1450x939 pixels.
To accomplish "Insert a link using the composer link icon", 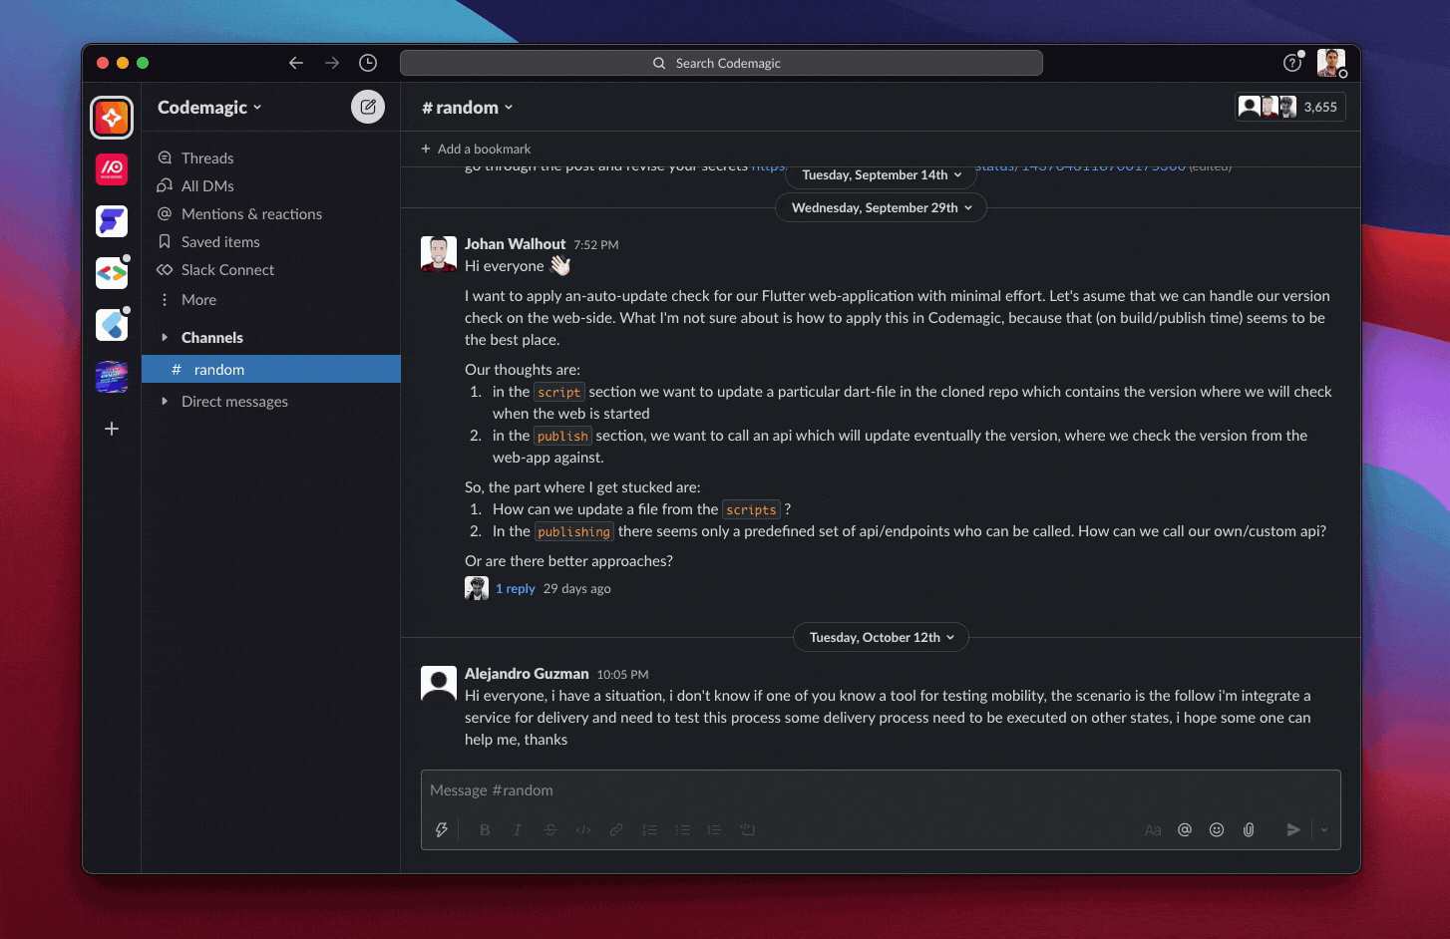I will tap(616, 829).
